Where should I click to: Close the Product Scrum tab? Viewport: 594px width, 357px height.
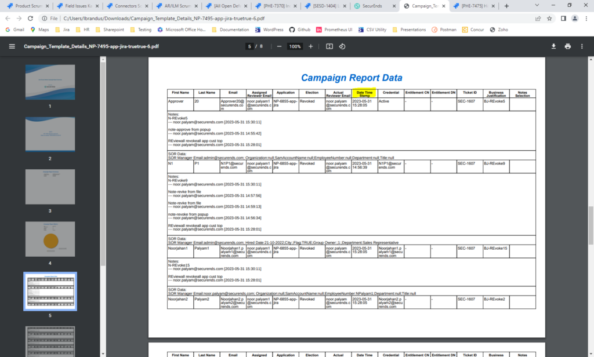pyautogui.click(x=47, y=6)
